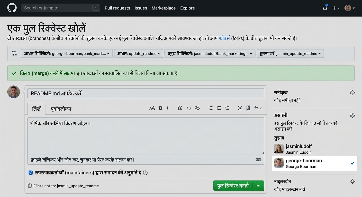Open तुलना करें: jasmin_update_readme dropdown
The height and width of the screenshot is (197, 362).
click(x=290, y=53)
